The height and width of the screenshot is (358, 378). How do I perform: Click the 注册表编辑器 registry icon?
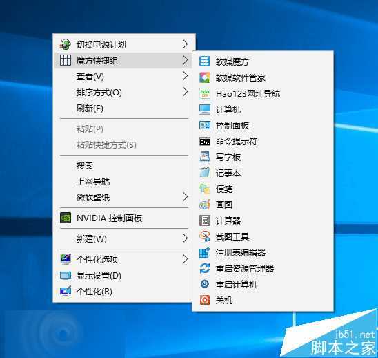204,252
